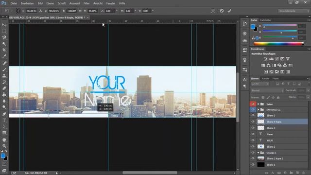The height and width of the screenshot is (175, 311).
Task: Open the layer filter type dropdown
Action: pyautogui.click(x=260, y=84)
